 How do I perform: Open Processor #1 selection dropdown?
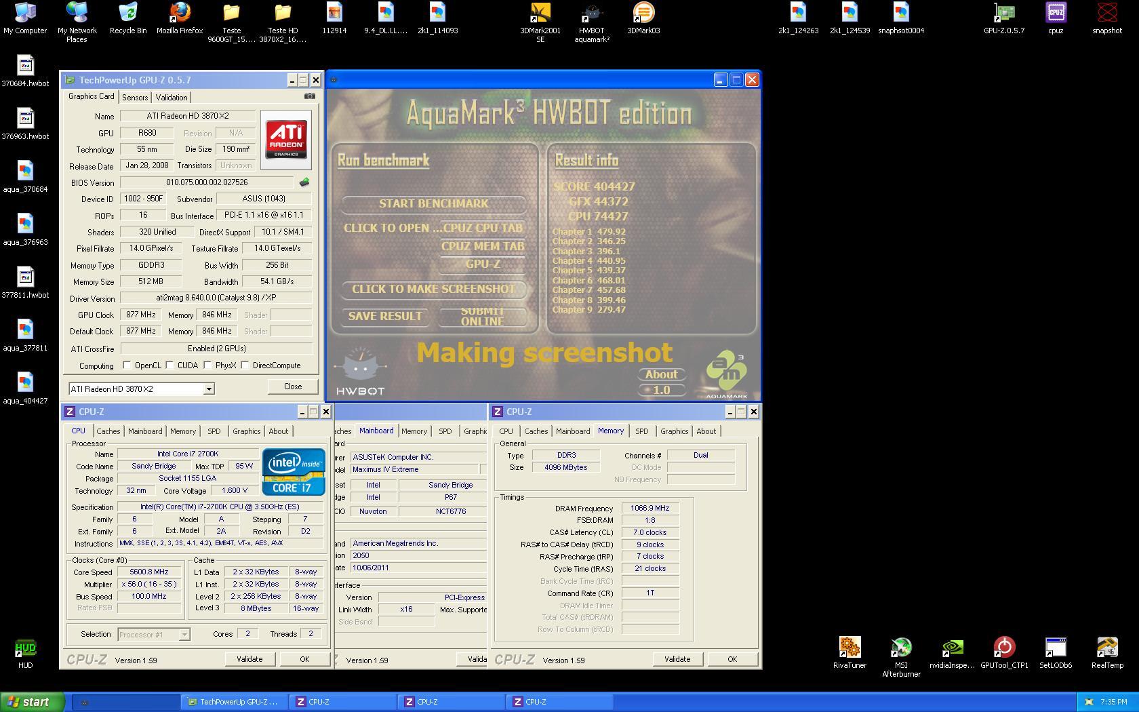184,635
